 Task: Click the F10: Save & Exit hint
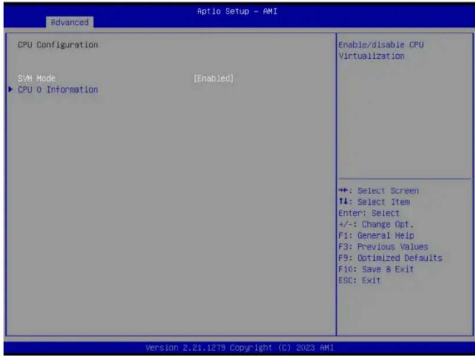click(x=376, y=269)
